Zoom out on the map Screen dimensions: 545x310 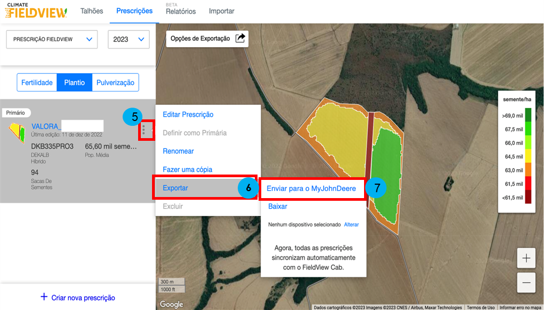pos(526,282)
